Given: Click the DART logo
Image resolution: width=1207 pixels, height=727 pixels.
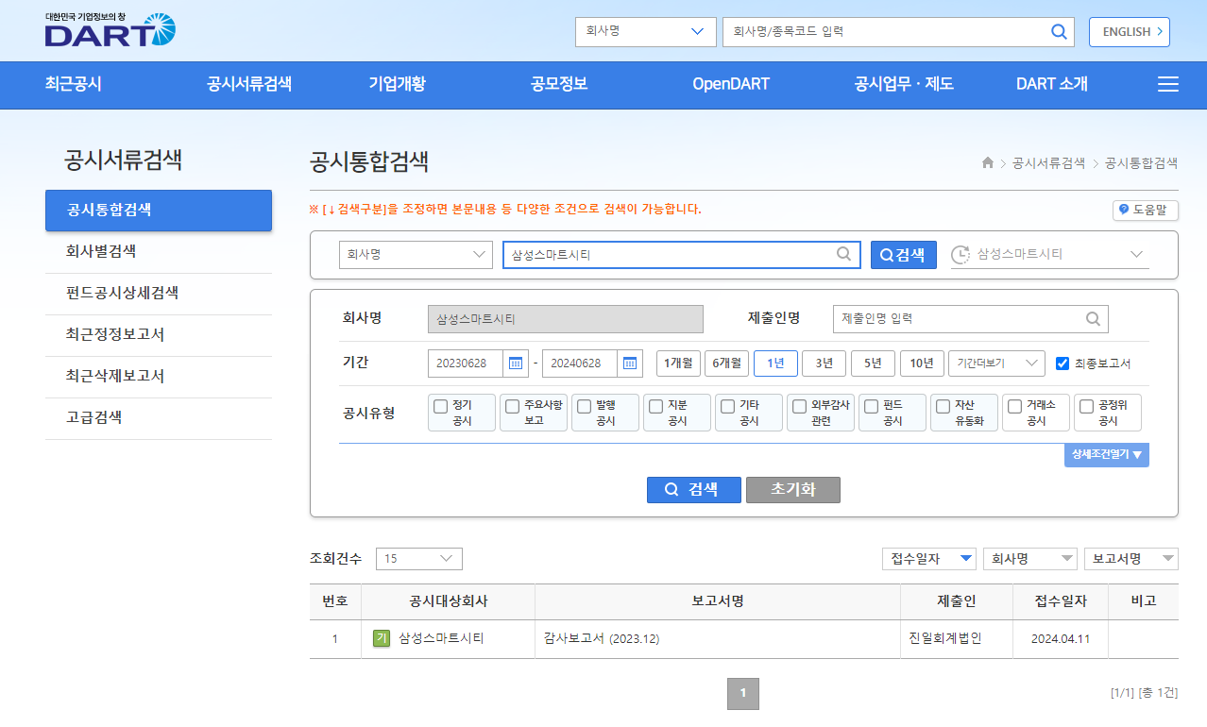Looking at the screenshot, I should pos(110,30).
